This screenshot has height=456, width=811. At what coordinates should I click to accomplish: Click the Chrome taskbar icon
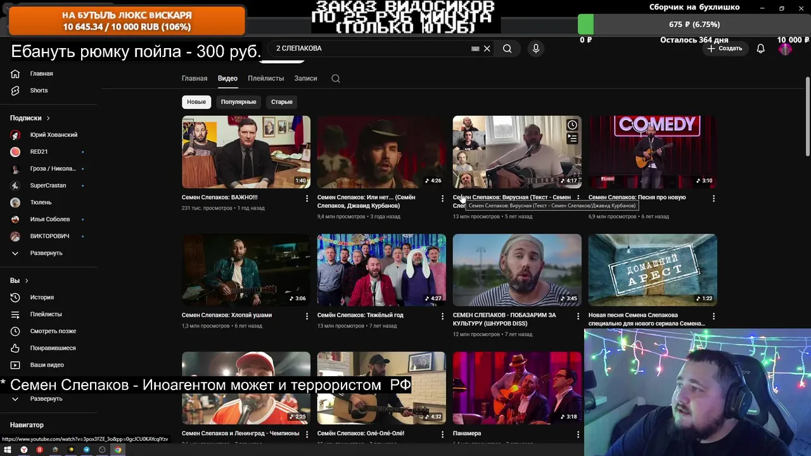coord(118,450)
